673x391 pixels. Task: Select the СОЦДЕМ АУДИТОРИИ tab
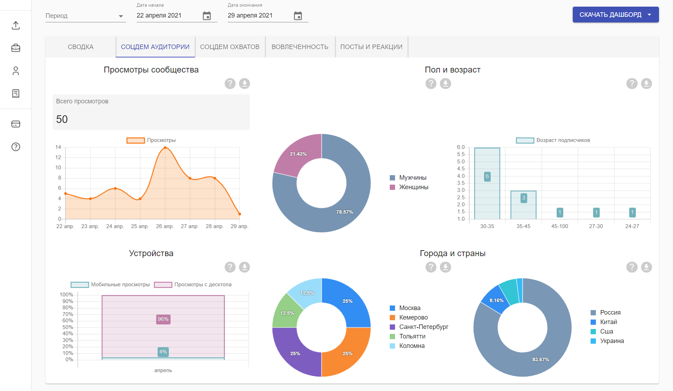pos(155,47)
